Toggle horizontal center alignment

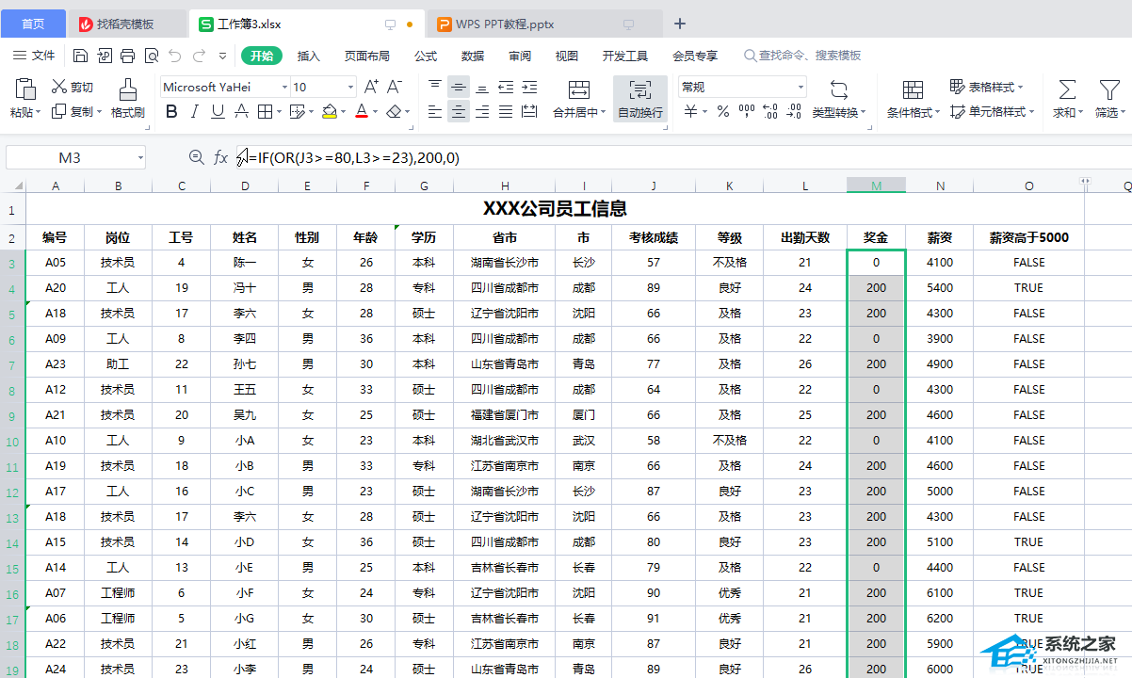[459, 112]
